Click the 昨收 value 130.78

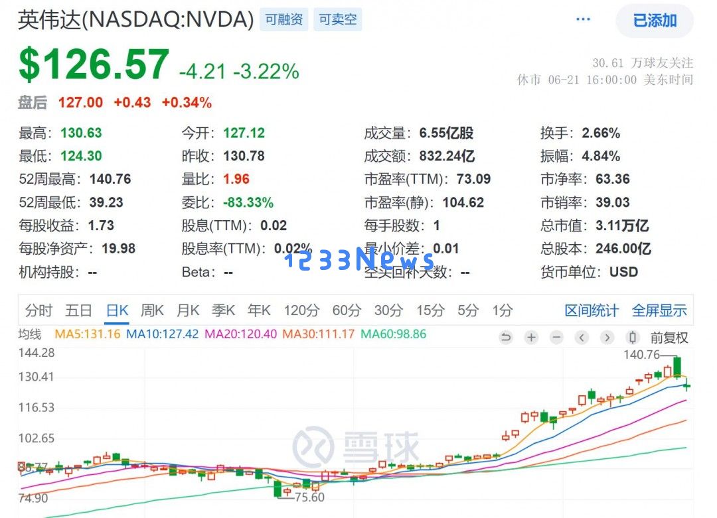[244, 156]
